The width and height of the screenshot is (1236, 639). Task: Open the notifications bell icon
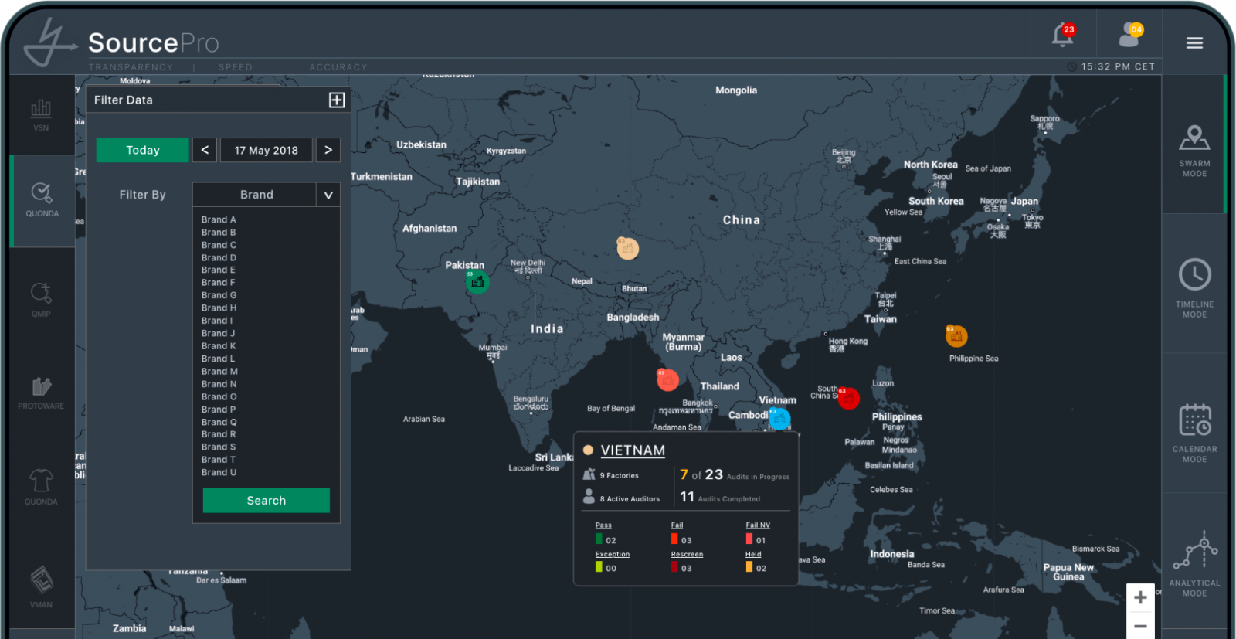coord(1062,36)
